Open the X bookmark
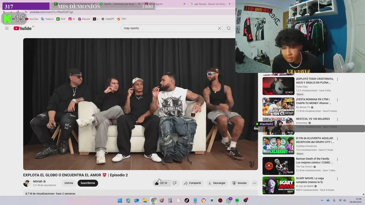365x205 pixels. 96,19
